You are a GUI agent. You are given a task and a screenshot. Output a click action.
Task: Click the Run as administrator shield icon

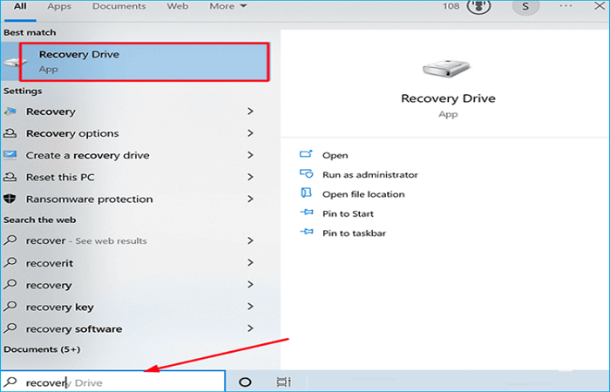pos(306,173)
